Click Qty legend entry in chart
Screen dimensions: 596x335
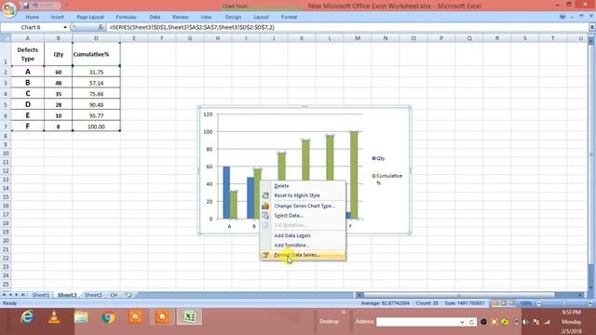[x=378, y=158]
